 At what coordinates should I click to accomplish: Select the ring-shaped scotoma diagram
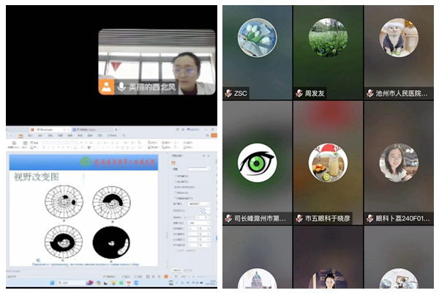pyautogui.click(x=64, y=242)
